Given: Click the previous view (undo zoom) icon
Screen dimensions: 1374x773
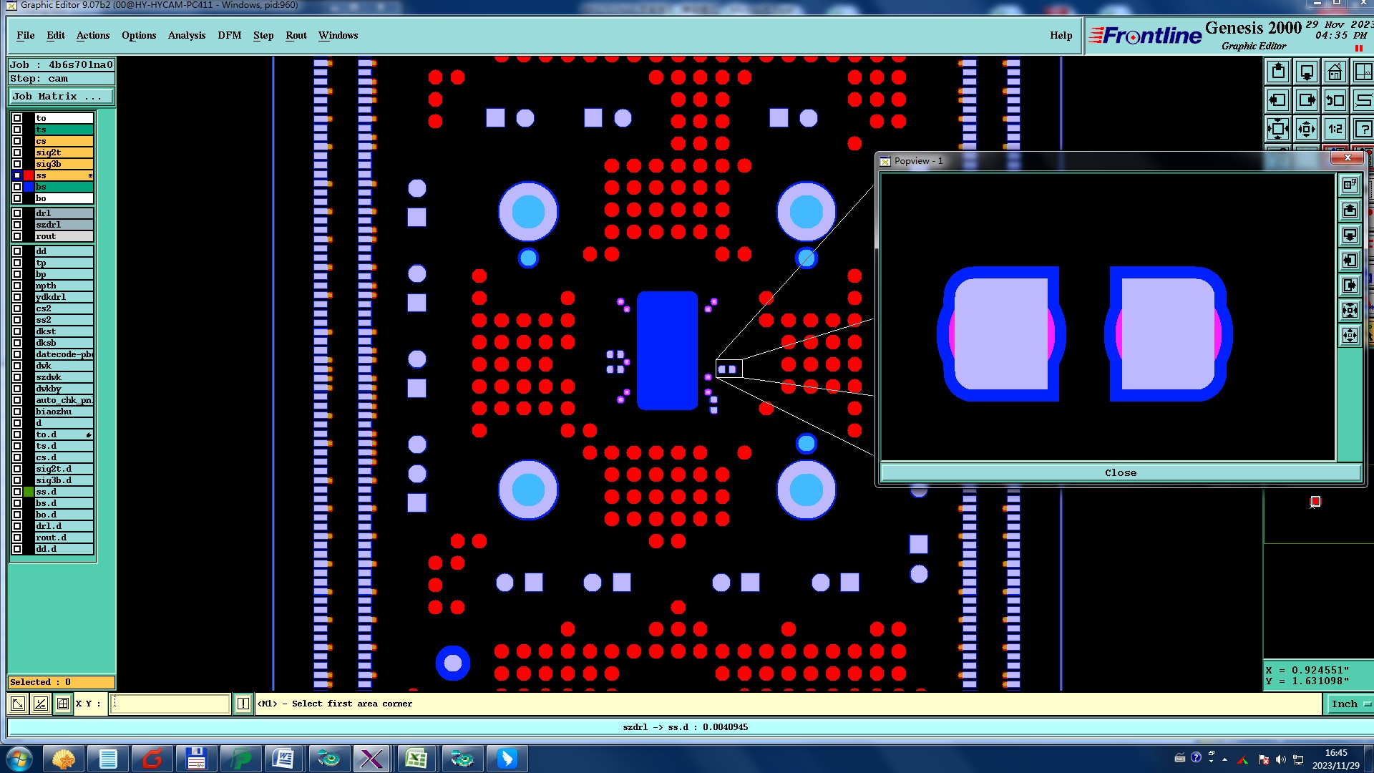Looking at the screenshot, I should tap(1335, 100).
